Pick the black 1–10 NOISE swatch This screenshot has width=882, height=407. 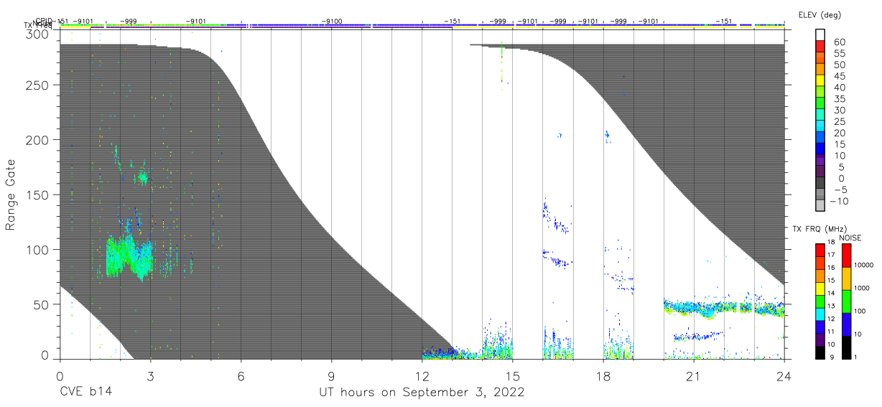point(846,347)
